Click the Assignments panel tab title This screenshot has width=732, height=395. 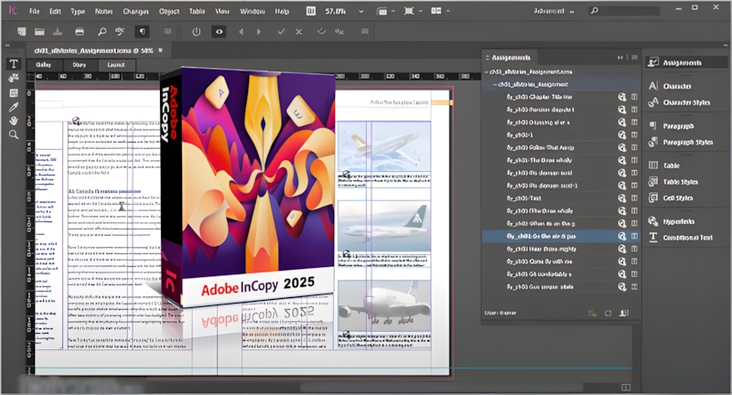511,58
